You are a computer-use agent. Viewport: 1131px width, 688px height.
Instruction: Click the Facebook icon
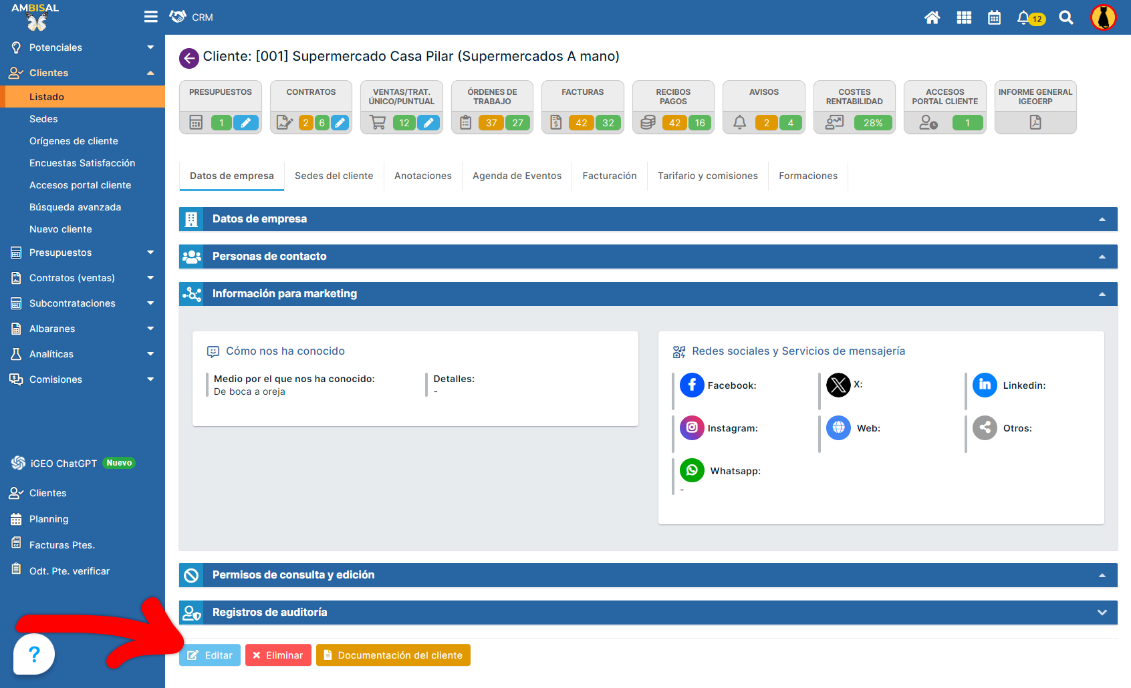coord(692,385)
